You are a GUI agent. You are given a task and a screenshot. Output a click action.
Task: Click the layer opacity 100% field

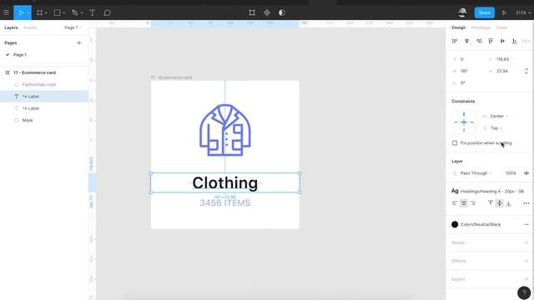(511, 173)
